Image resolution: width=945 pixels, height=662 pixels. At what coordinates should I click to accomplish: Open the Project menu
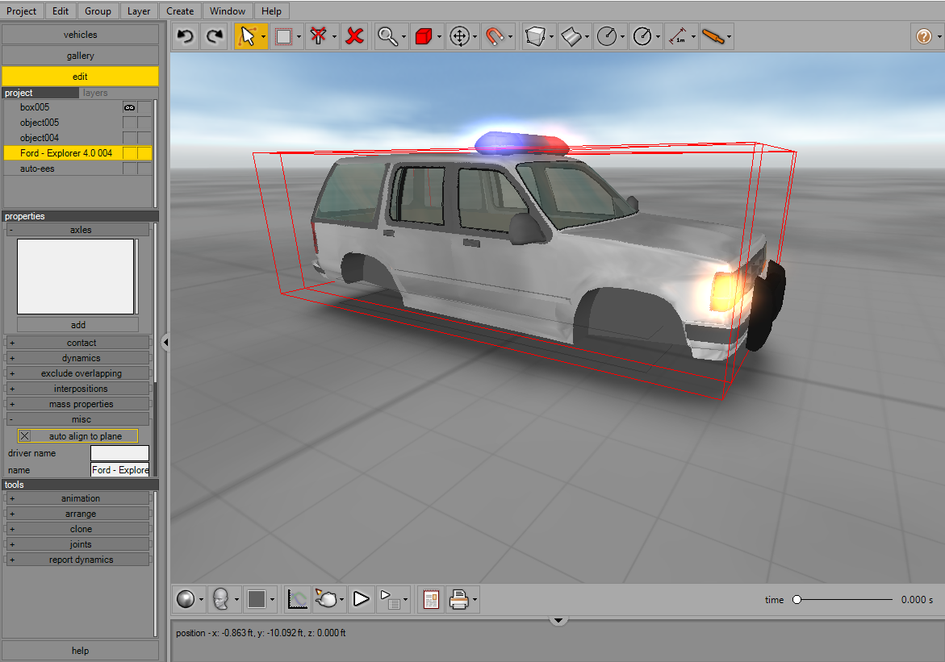(x=22, y=10)
